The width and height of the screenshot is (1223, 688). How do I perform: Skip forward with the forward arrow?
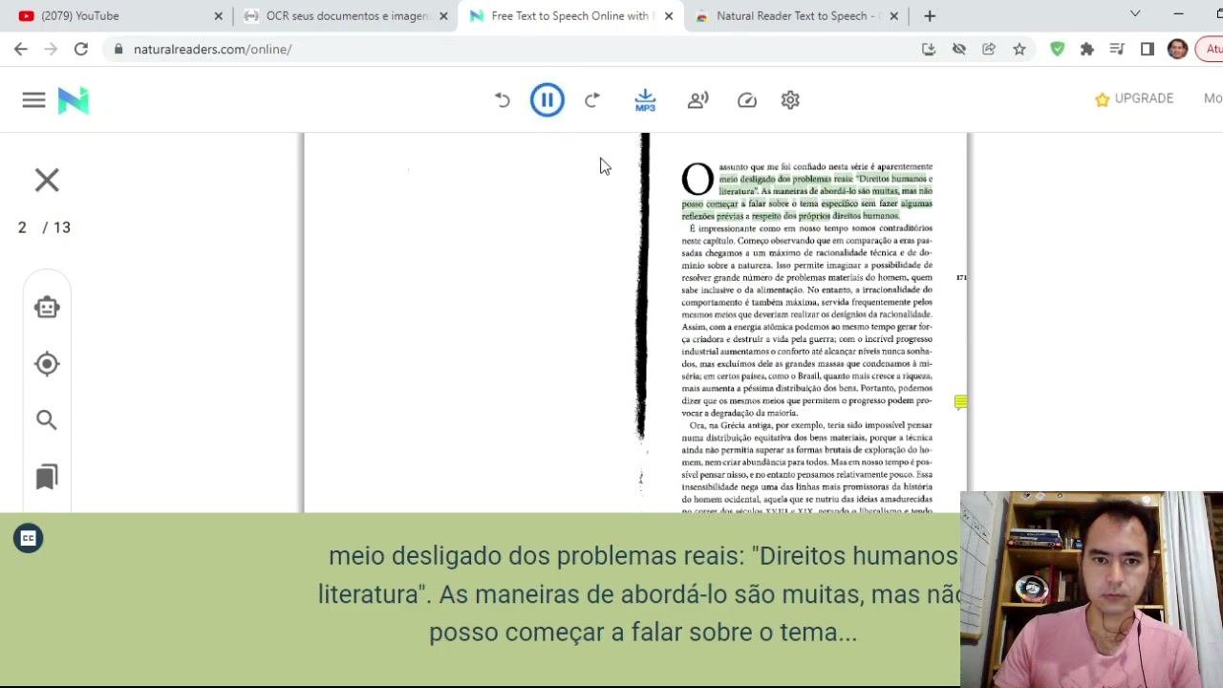click(592, 99)
